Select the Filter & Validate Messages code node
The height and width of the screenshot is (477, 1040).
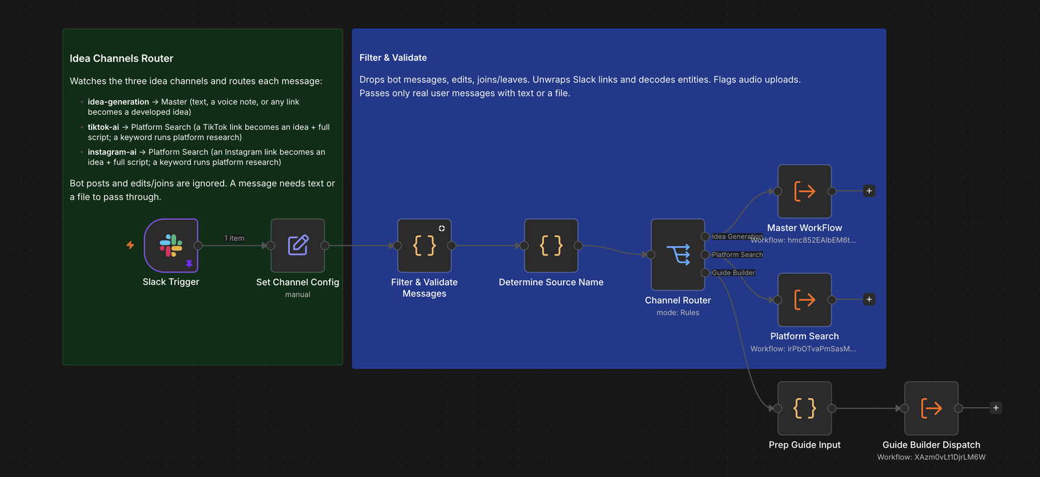coord(424,245)
